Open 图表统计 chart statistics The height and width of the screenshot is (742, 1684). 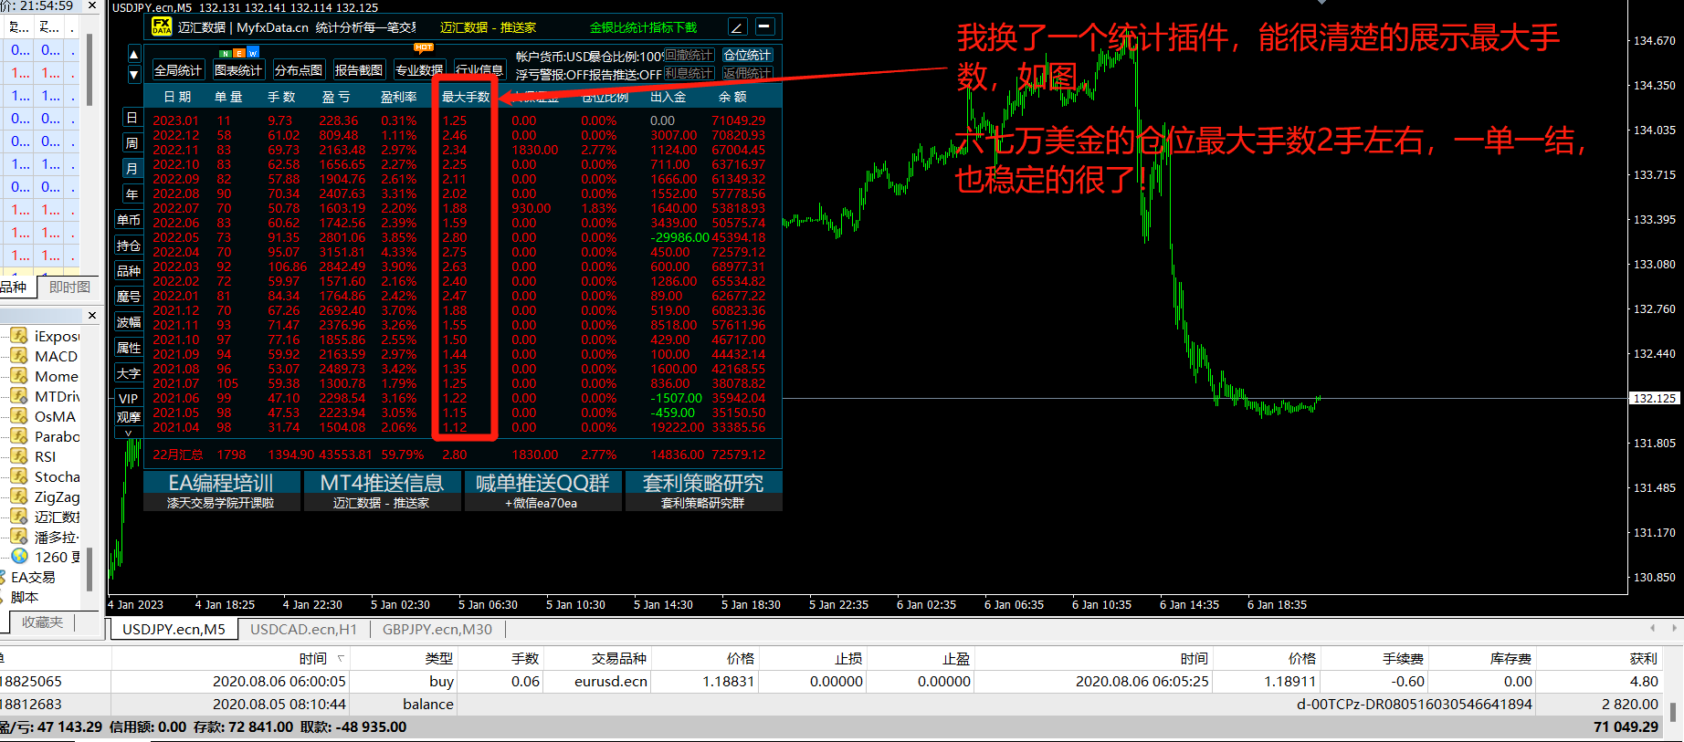(x=238, y=70)
